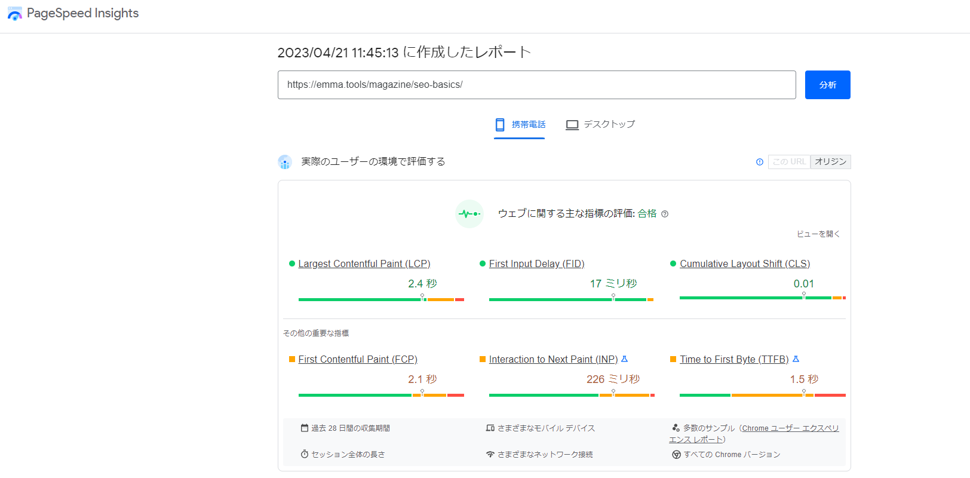Click the experimental flask icon beside TTFB

pos(796,359)
